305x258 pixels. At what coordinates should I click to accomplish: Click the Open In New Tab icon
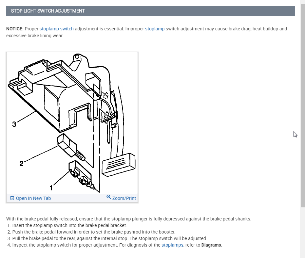click(x=12, y=198)
